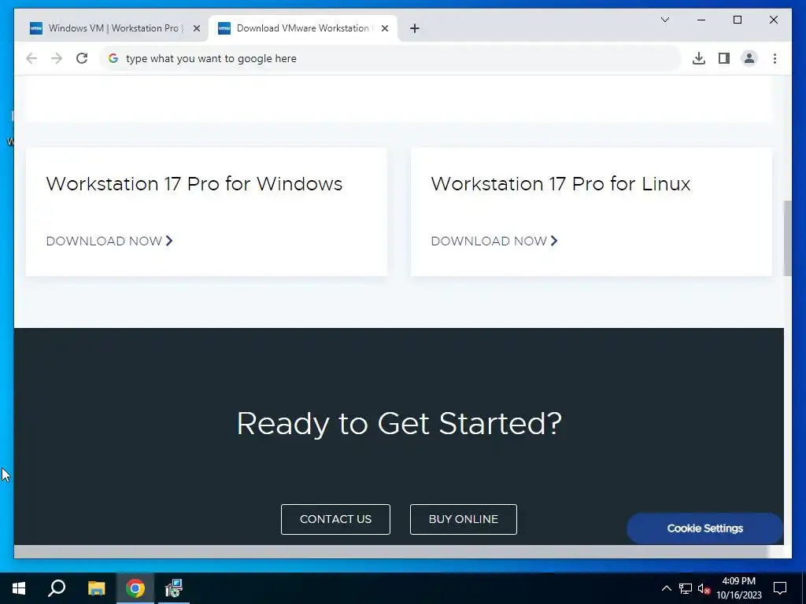Image resolution: width=806 pixels, height=604 pixels.
Task: Toggle the Chrome side panel icon
Action: 724,58
